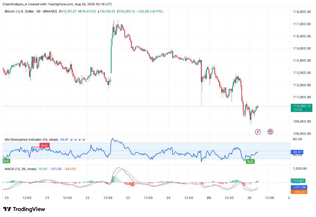This screenshot has width=316, height=217.
Task: Click the 116,000.00 price scale label
Action: [x=302, y=36]
